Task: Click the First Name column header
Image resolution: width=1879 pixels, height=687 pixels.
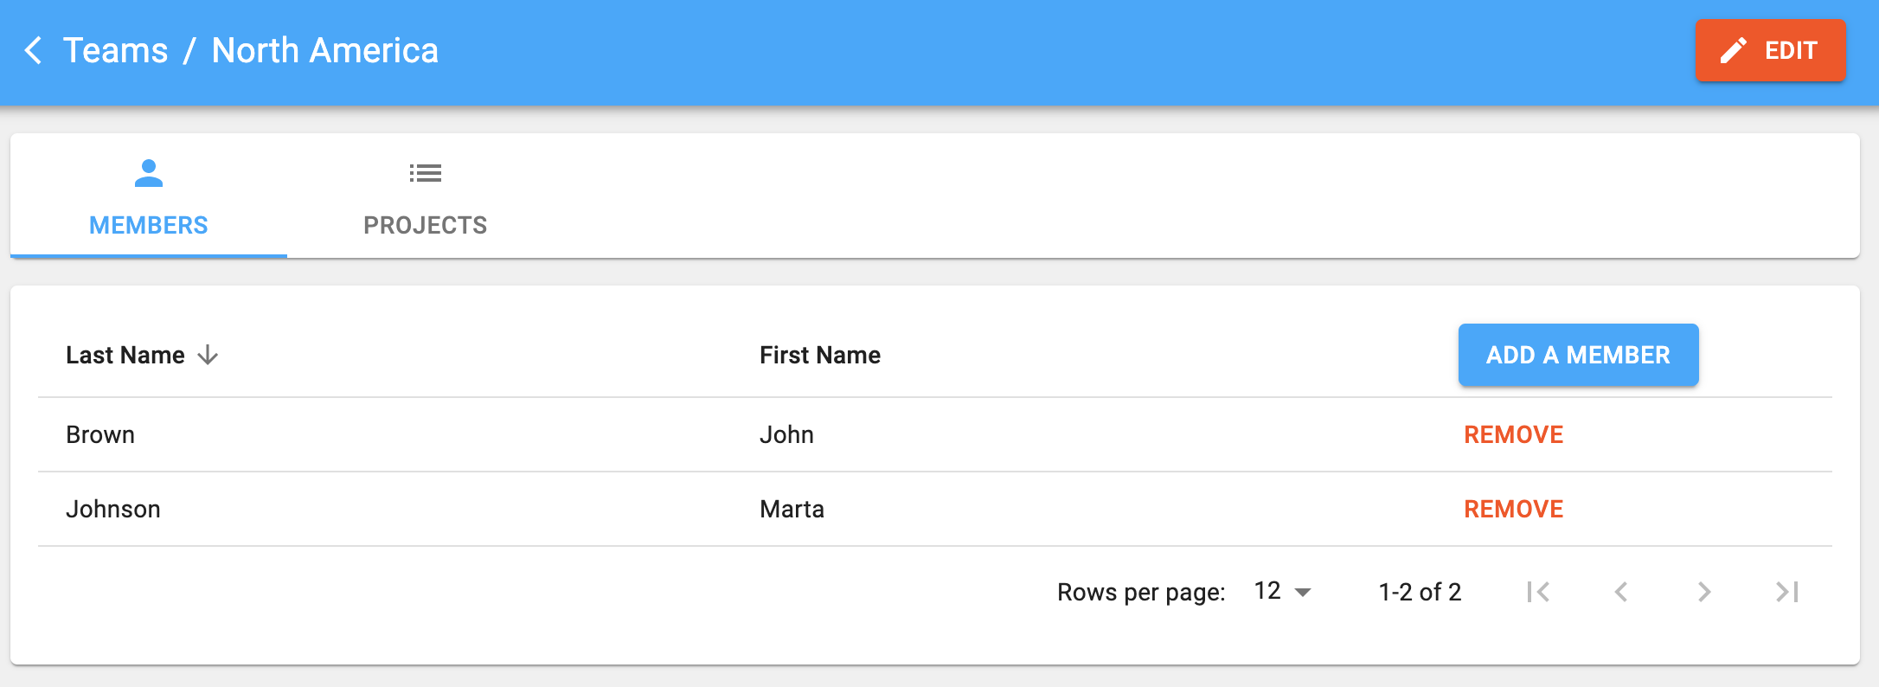Action: [819, 355]
